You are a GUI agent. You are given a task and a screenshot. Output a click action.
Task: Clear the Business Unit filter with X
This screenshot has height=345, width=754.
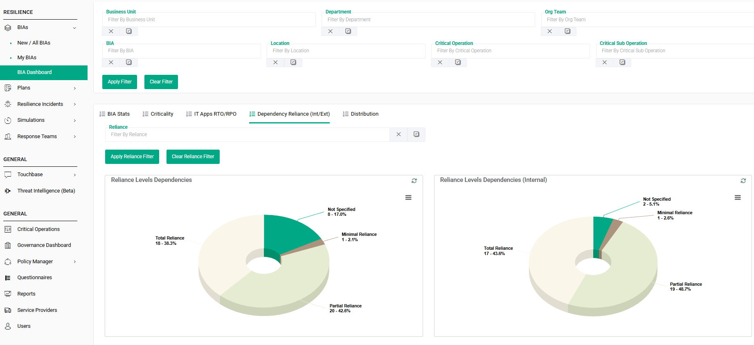coord(111,31)
